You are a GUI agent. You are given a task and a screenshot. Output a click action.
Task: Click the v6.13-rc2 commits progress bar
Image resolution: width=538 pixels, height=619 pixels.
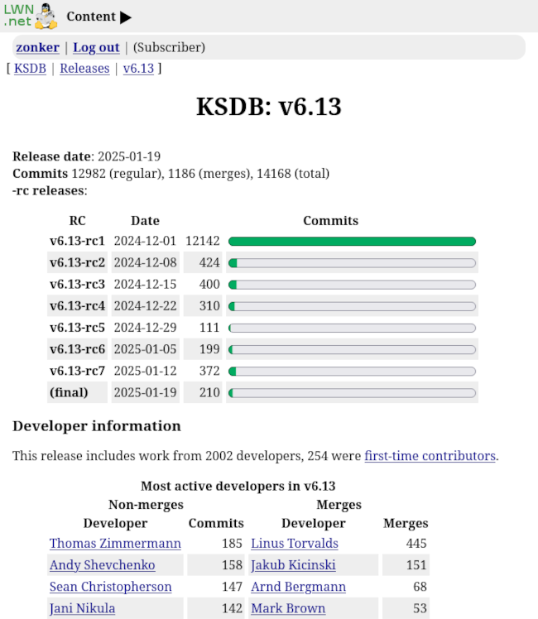tap(352, 263)
